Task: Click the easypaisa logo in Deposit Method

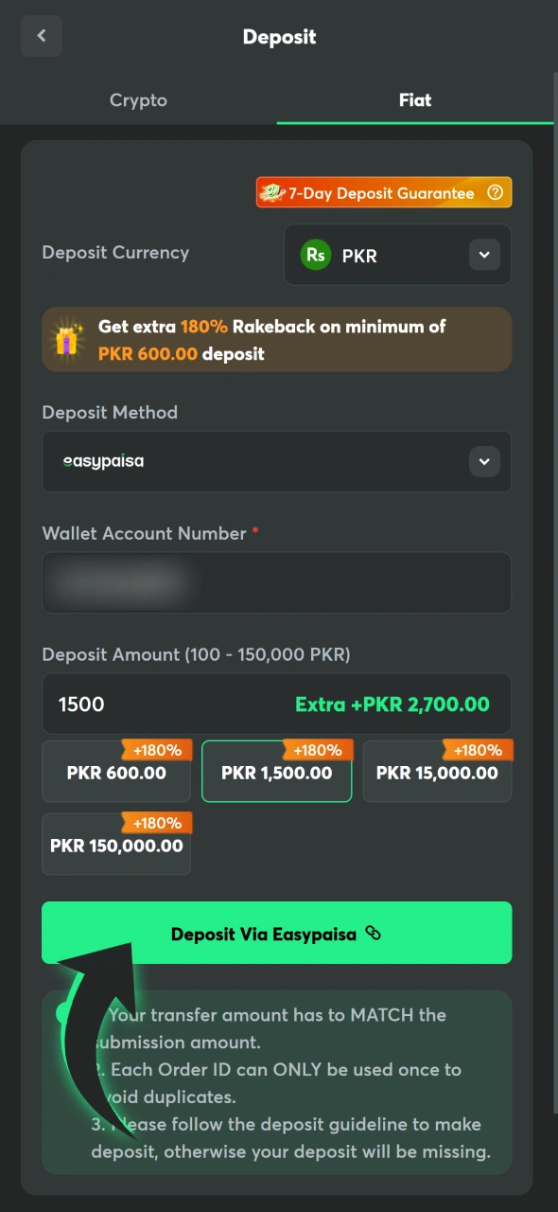Action: coord(102,461)
